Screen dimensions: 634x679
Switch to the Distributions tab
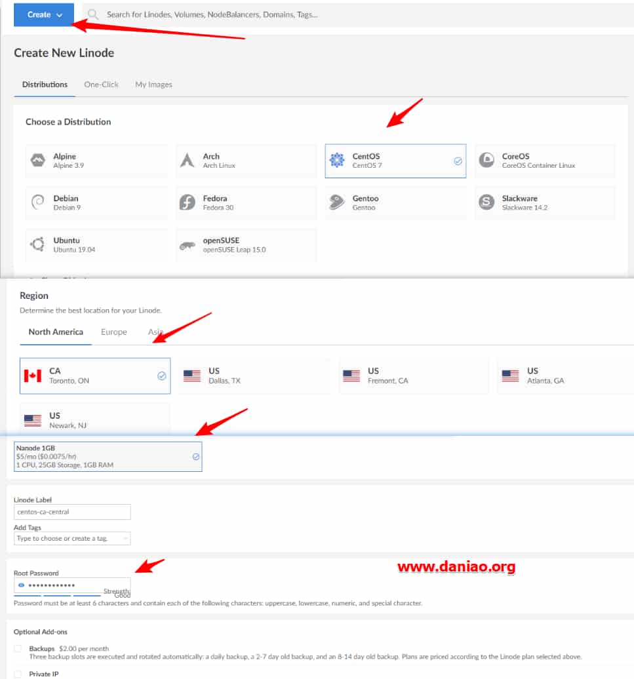click(45, 85)
